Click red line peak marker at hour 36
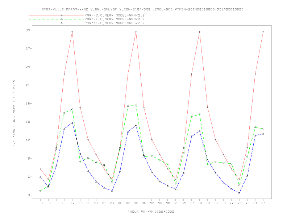 tap(136, 32)
